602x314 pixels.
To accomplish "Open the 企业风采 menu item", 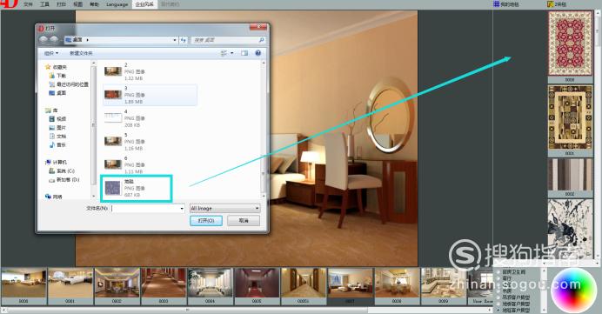I will [144, 4].
